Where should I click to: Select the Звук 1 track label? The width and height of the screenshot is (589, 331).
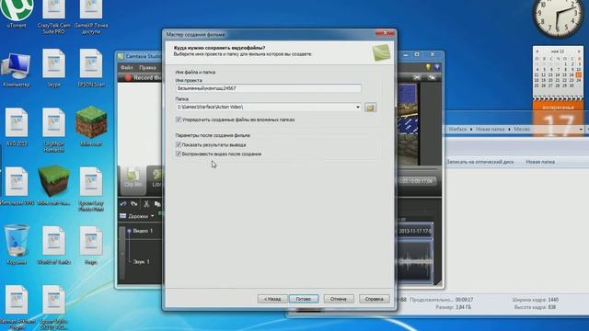click(142, 261)
